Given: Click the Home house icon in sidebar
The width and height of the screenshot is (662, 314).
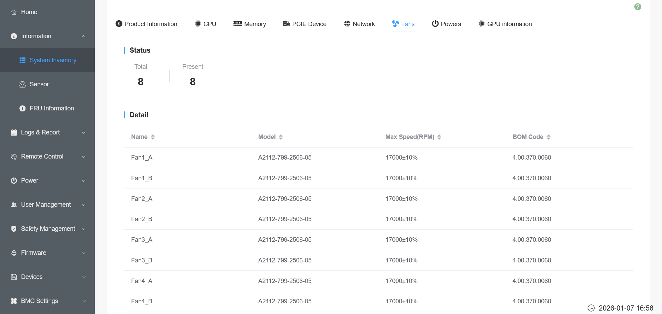Looking at the screenshot, I should [x=14, y=12].
